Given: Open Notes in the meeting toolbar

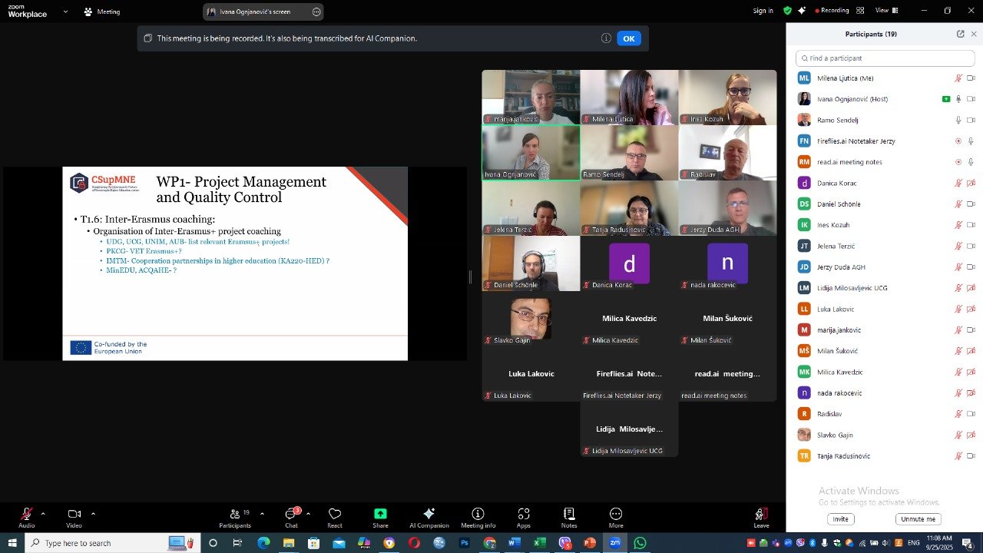Looking at the screenshot, I should pyautogui.click(x=569, y=518).
